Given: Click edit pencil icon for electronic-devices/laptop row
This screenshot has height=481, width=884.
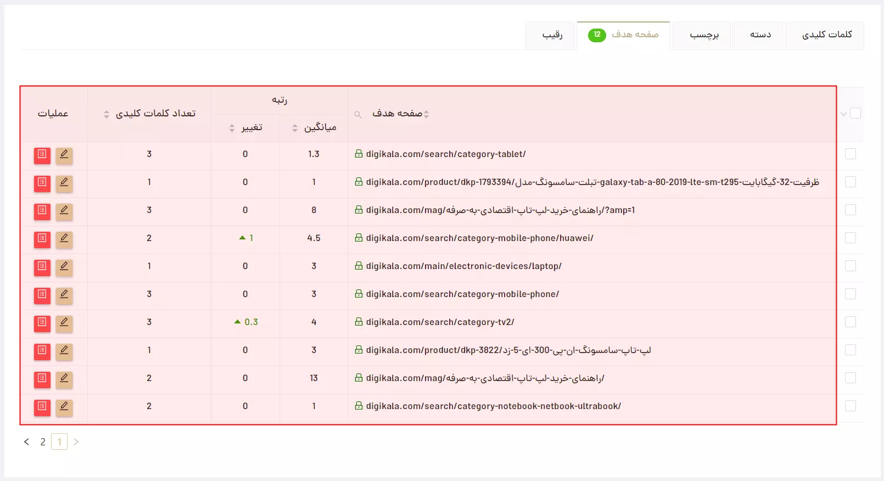Looking at the screenshot, I should coord(64,267).
